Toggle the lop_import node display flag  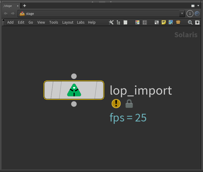(99, 90)
